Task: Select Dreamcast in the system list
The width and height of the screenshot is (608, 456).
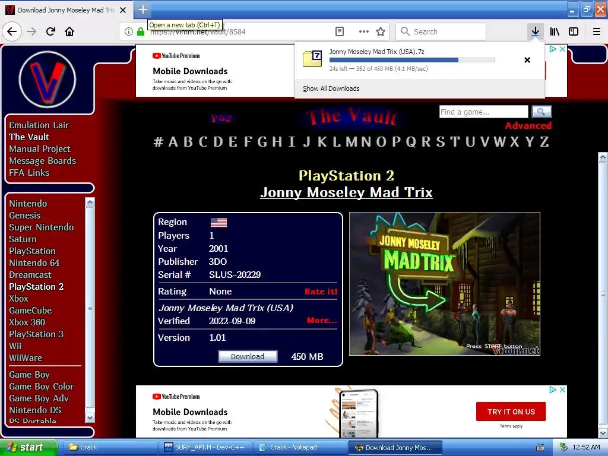Action: 30,275
